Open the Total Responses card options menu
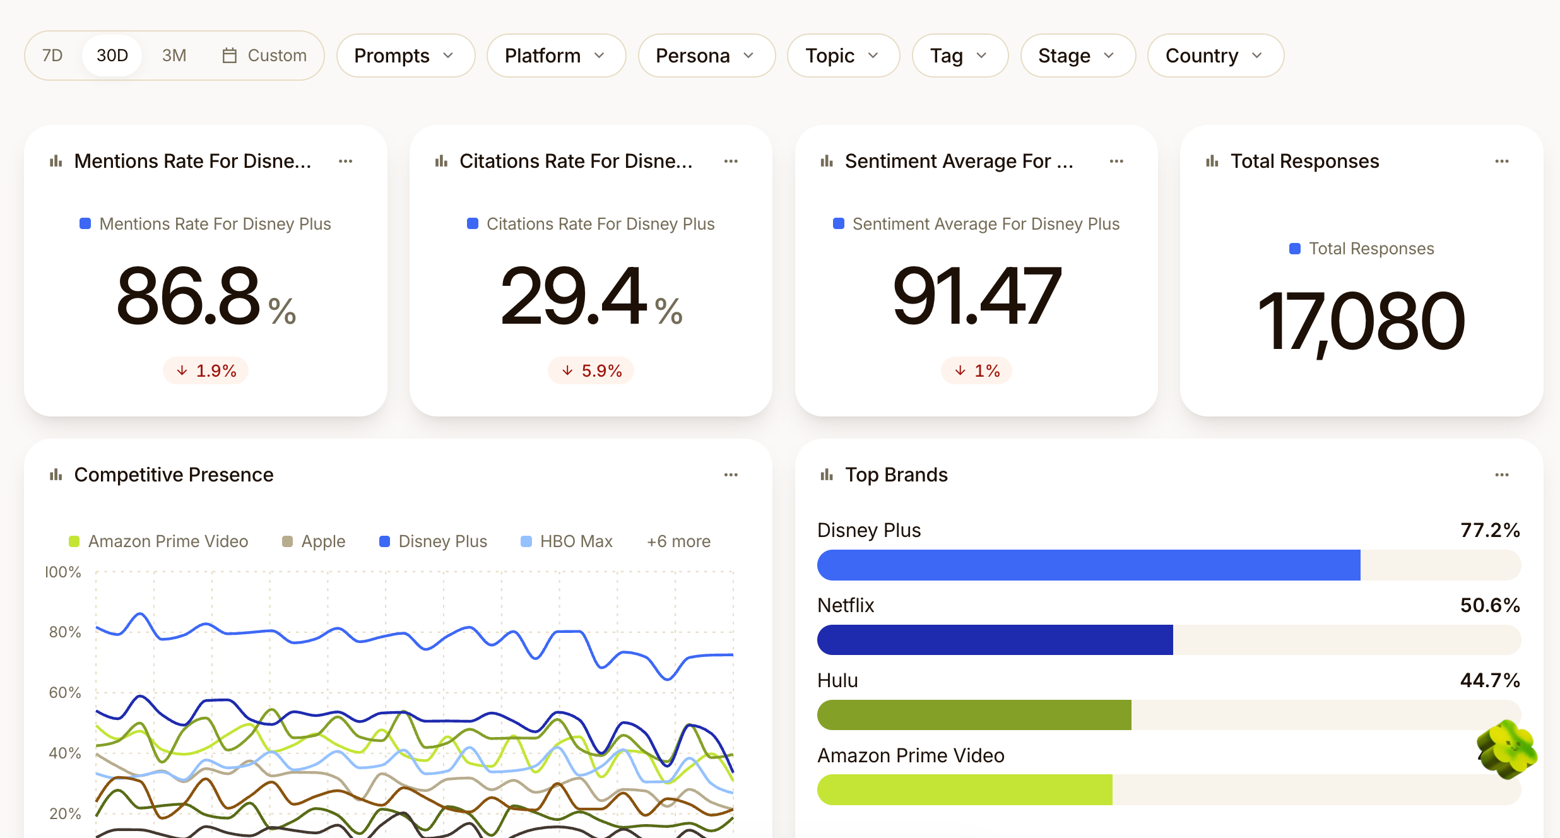The width and height of the screenshot is (1560, 838). (1502, 162)
